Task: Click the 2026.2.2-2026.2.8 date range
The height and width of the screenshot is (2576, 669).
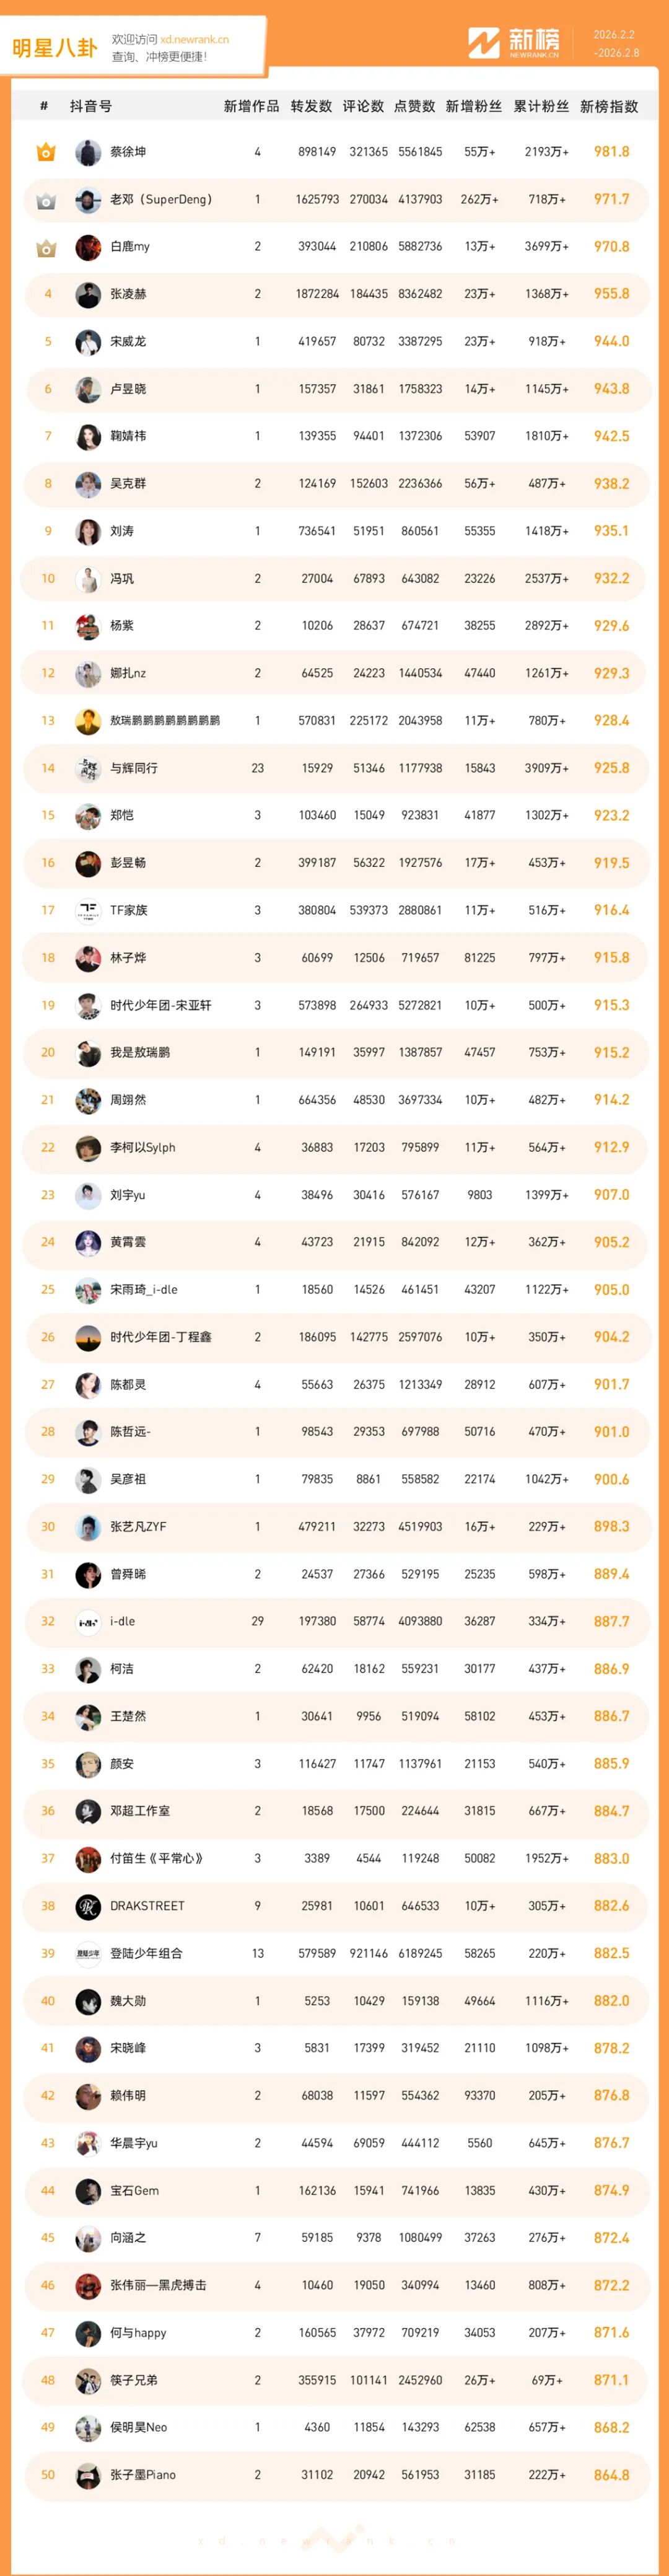Action: click(615, 43)
